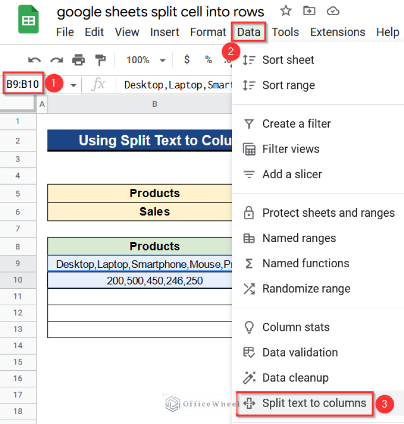Print the spreadsheet

coord(78,59)
